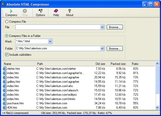Click the nletter.htm file icon

tap(4, 68)
